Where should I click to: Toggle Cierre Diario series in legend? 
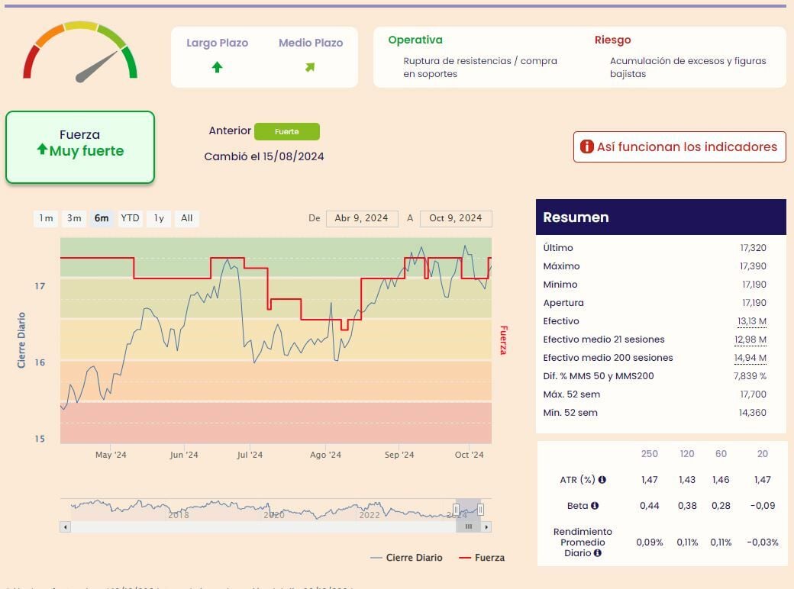[405, 558]
